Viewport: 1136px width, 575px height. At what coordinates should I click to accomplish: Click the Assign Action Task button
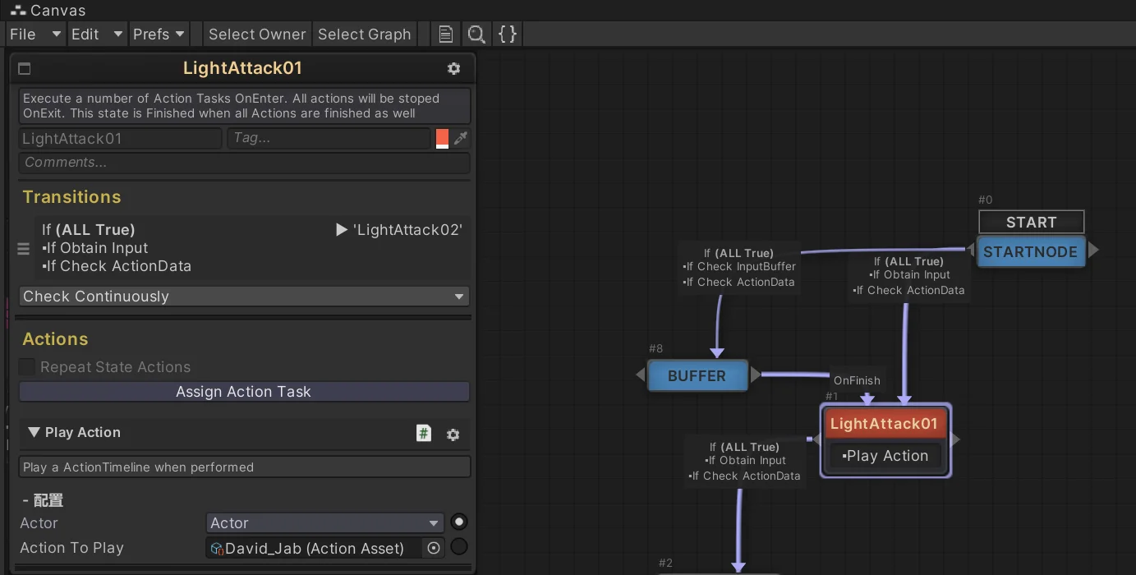(244, 392)
